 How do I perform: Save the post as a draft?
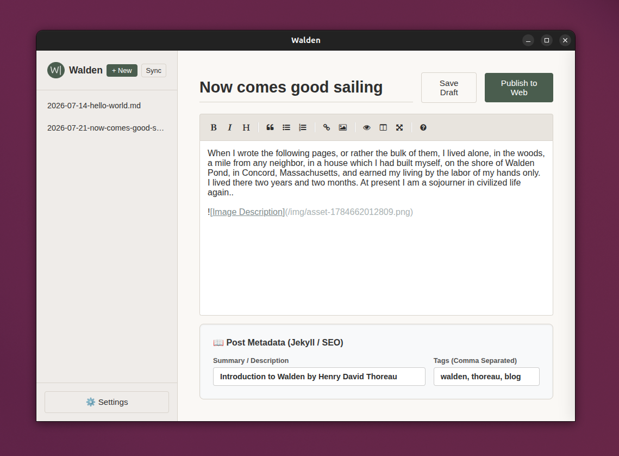tap(449, 88)
